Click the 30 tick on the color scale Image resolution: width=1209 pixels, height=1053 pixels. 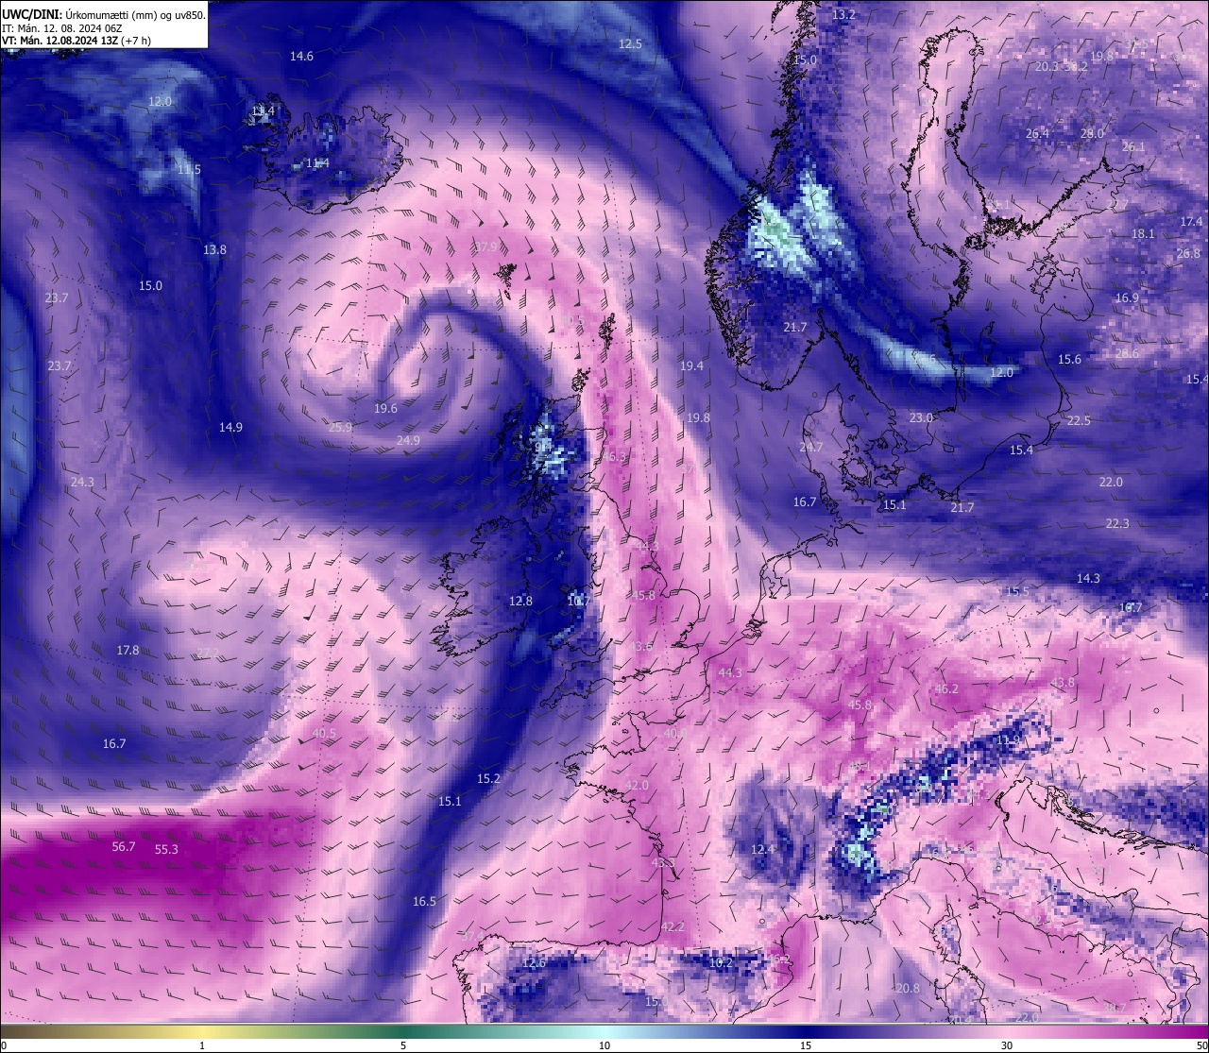tap(1007, 1045)
